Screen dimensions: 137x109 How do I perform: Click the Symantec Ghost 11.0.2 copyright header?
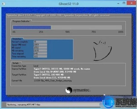[x=59, y=15]
